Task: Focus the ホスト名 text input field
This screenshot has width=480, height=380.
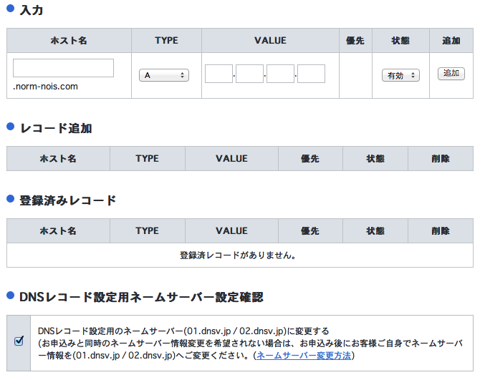Action: [x=63, y=68]
